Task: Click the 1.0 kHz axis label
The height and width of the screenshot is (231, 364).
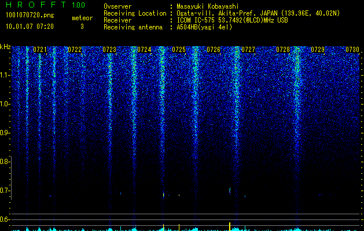Action: [5, 104]
